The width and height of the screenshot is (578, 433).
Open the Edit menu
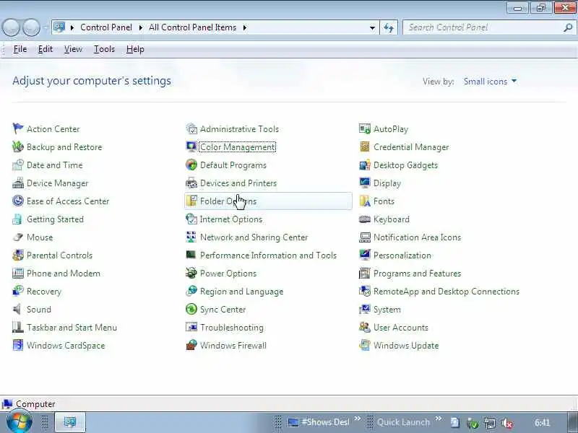[x=46, y=49]
